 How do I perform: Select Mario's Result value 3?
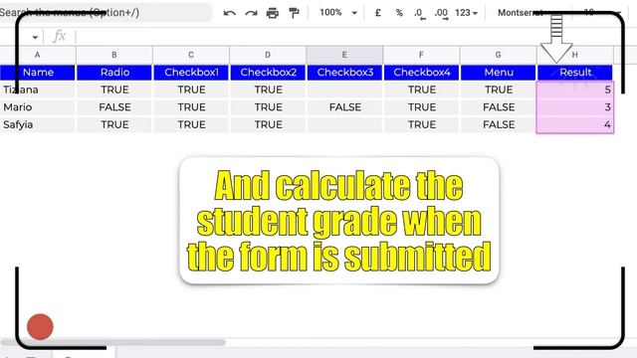[575, 107]
